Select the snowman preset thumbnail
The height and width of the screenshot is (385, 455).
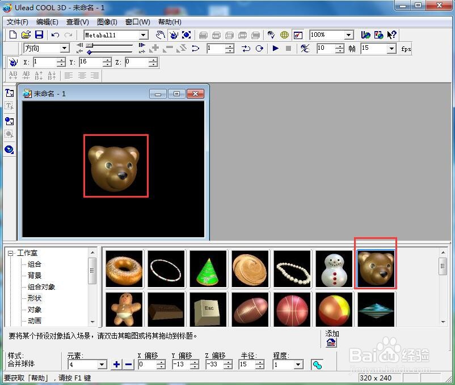click(x=334, y=269)
